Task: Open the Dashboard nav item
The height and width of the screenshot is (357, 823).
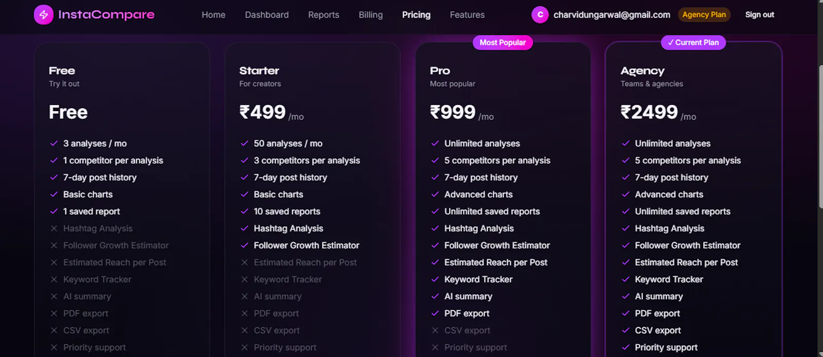Action: point(266,15)
